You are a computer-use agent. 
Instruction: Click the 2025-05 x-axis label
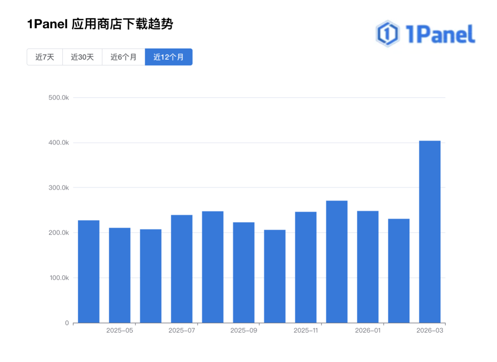pyautogui.click(x=120, y=331)
